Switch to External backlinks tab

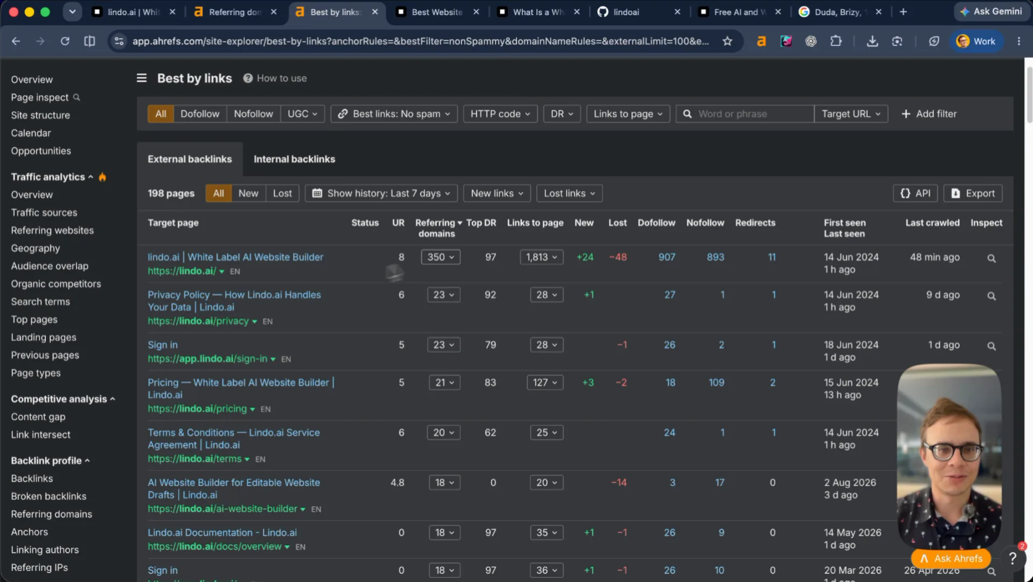pos(190,159)
